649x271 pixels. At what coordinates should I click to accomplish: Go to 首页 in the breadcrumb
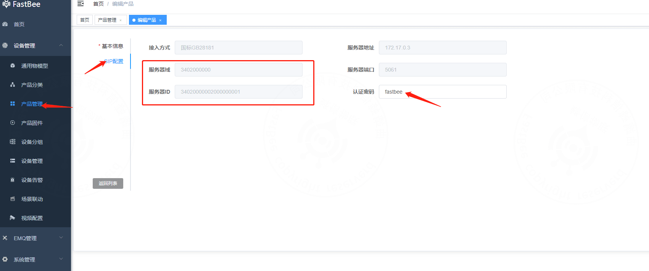pyautogui.click(x=98, y=4)
